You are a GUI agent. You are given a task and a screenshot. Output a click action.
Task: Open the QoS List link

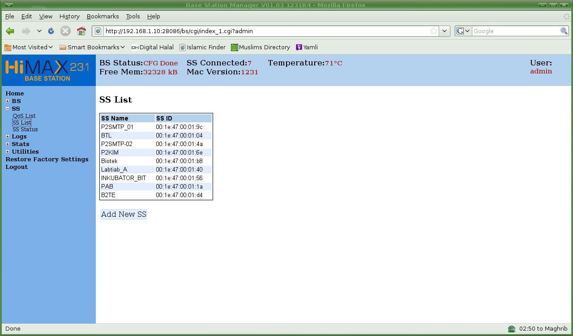pos(24,116)
